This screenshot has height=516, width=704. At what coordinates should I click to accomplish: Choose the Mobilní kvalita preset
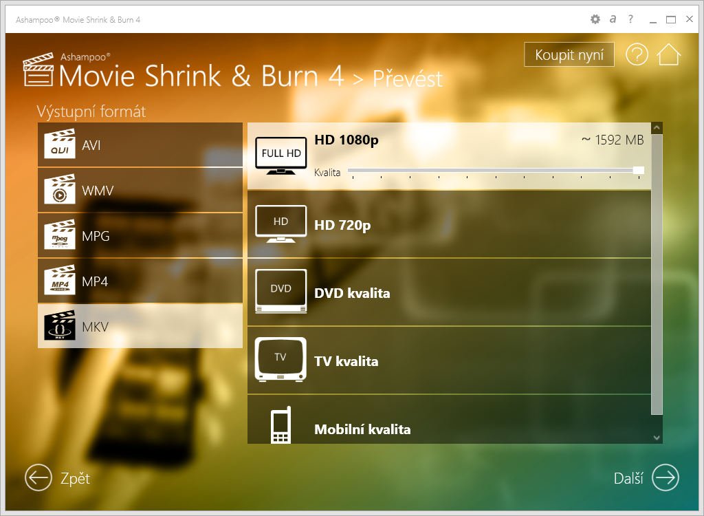click(449, 420)
